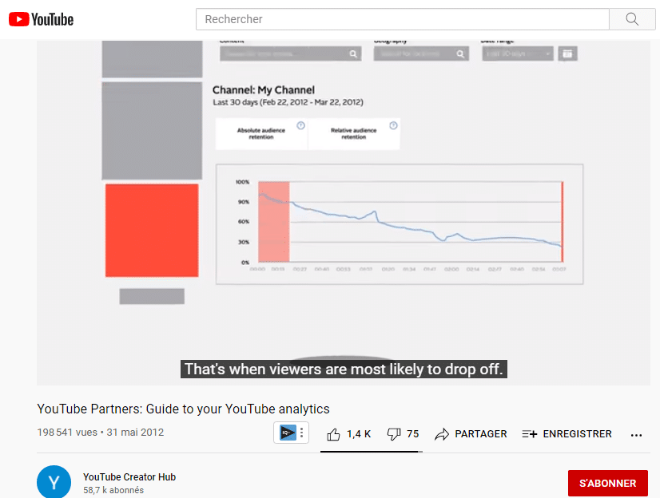This screenshot has height=498, width=660.
Task: Click the 1,4 K likes count
Action: 359,434
